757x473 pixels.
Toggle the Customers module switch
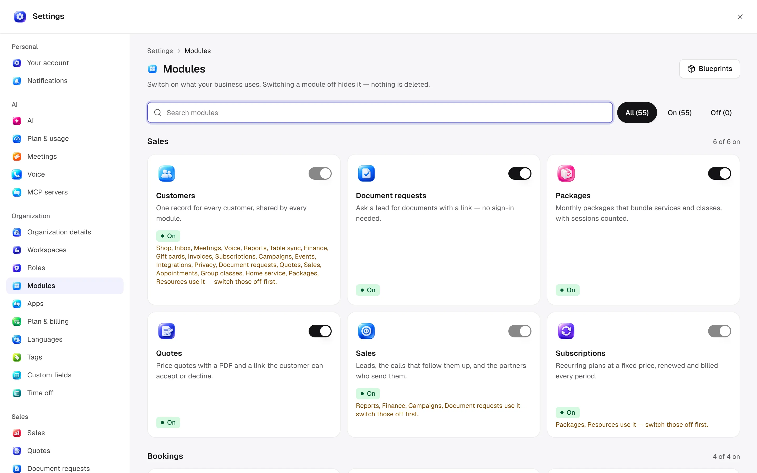point(320,173)
